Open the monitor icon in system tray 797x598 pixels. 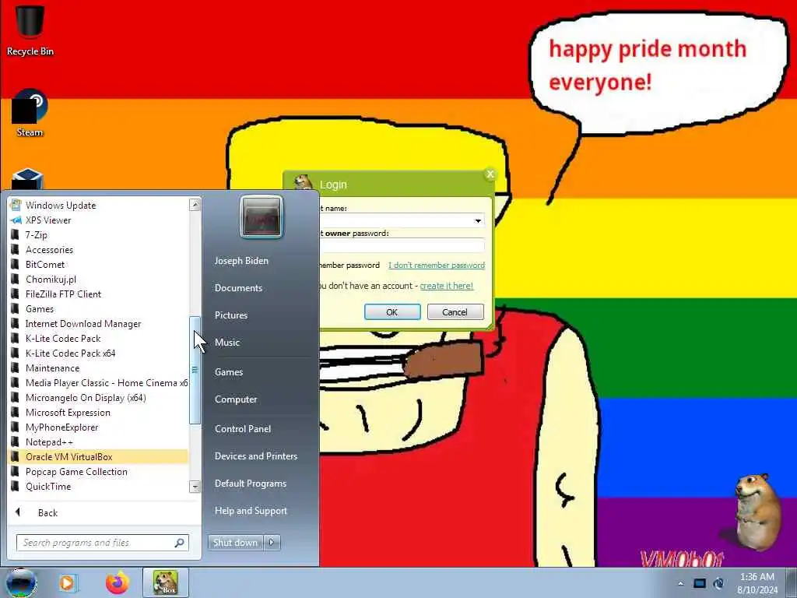point(700,583)
